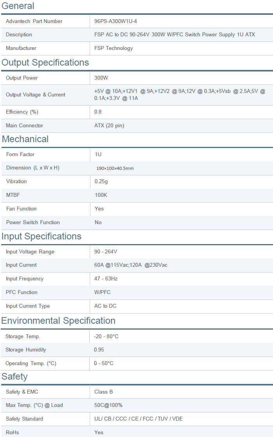The width and height of the screenshot is (273, 437).
Task: Select the 300W output power value
Action: 101,78
